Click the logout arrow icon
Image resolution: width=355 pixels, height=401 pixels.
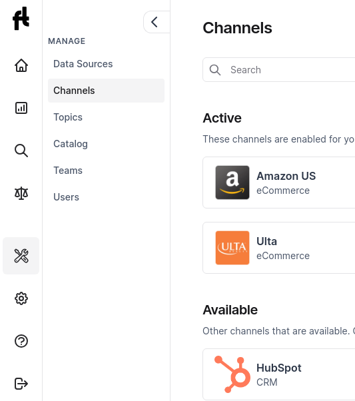(x=21, y=384)
